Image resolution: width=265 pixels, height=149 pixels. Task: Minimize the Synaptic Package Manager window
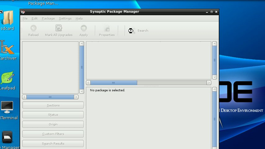(x=207, y=12)
